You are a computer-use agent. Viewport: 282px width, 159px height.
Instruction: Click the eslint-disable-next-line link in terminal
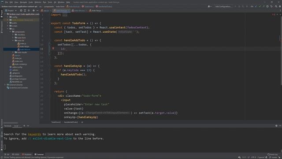[x=50, y=138]
